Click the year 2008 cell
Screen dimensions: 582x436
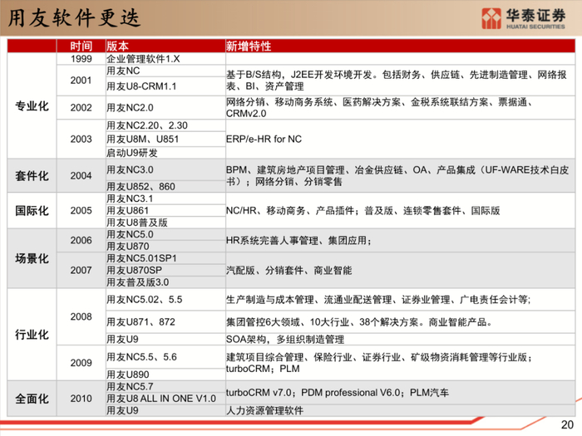pyautogui.click(x=81, y=316)
